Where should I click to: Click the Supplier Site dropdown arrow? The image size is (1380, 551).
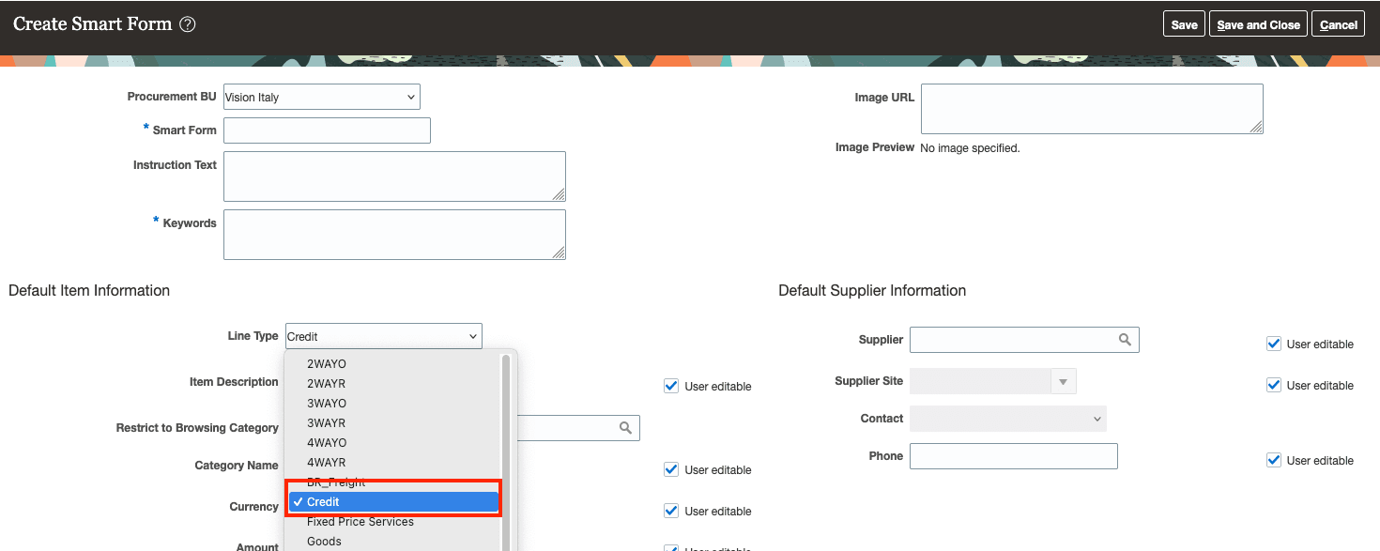[1063, 381]
